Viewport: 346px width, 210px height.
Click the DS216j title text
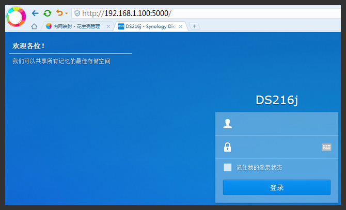pos(277,100)
